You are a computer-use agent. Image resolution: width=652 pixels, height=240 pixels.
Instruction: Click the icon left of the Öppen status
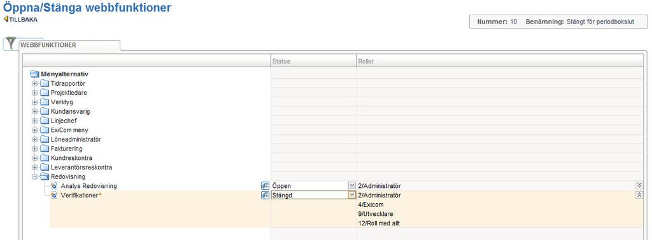tap(265, 185)
